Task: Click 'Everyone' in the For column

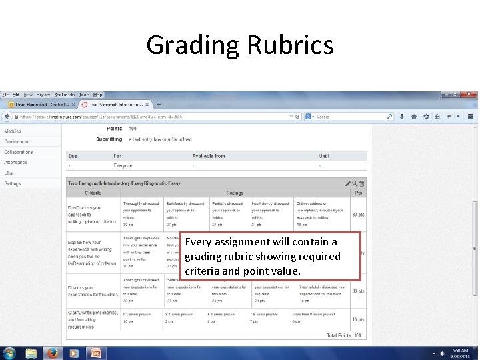Action: (x=123, y=165)
